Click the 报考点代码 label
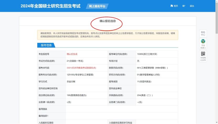 click(x=44, y=68)
